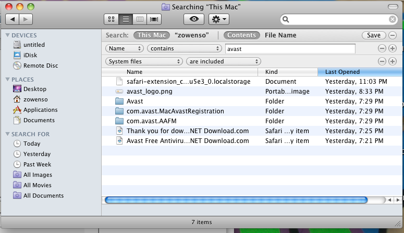Screen dimensions: 404x233
Task: Sort results by the Kind column
Action: [x=288, y=72]
